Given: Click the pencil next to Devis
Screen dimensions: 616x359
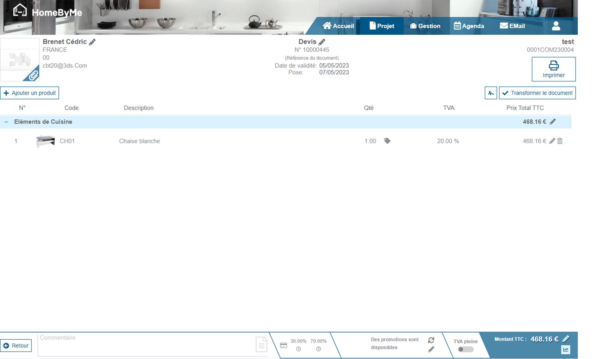Looking at the screenshot, I should (322, 42).
